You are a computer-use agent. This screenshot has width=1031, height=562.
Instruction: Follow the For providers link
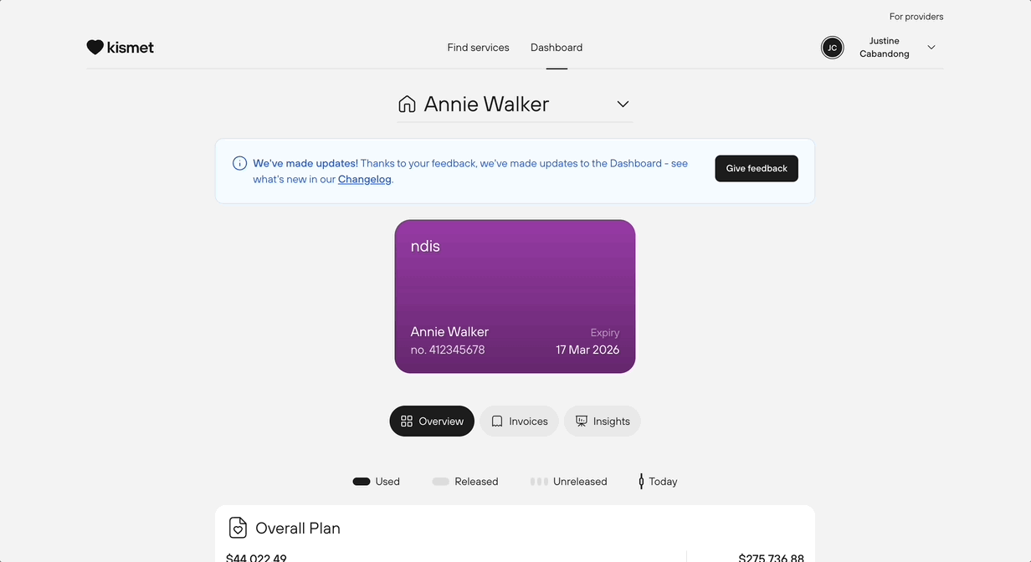916,17
